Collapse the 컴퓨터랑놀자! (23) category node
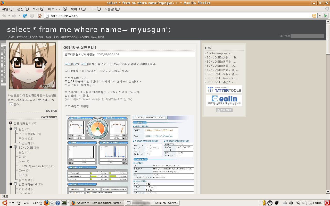Screen dimensions: 330x206 coord(11,184)
